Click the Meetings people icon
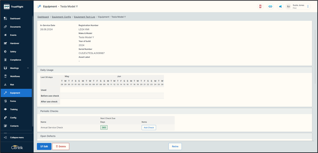Screen dimensions: 318x153 click(5, 68)
